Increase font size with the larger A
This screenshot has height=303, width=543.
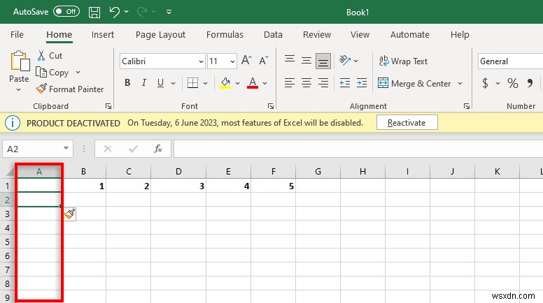click(246, 61)
